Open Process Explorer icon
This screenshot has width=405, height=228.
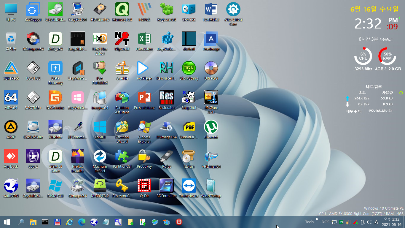144,132
